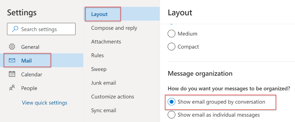This screenshot has width=295, height=122.
Task: Open the Rules settings page
Action: pos(97,55)
